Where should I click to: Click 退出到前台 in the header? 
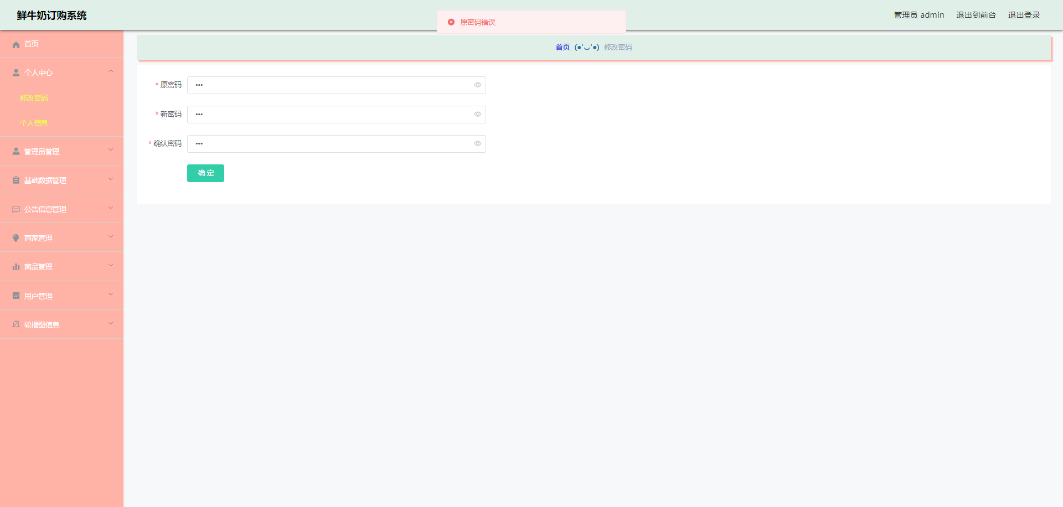(976, 15)
